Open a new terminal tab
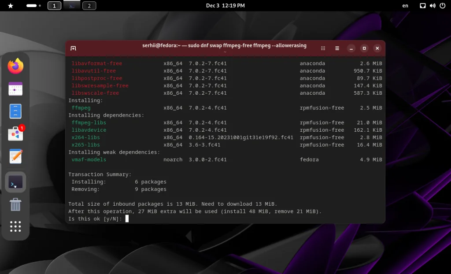 [x=74, y=48]
